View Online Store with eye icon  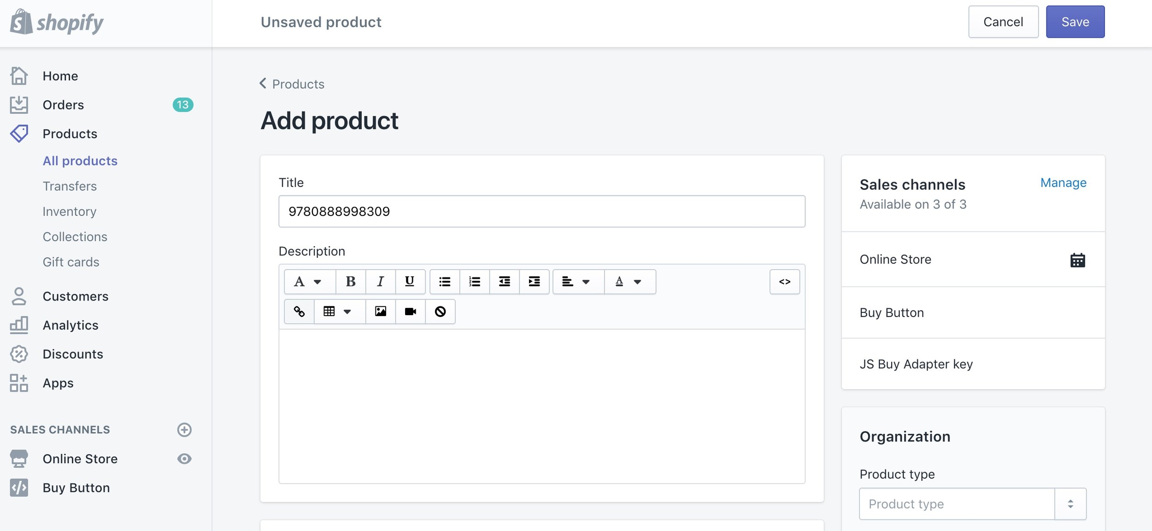tap(184, 459)
